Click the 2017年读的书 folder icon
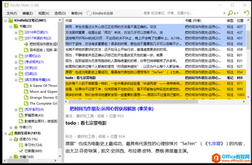252x165 pixels. (x=21, y=38)
